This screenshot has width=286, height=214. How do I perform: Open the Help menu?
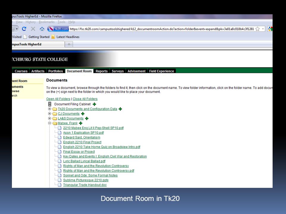pos(72,22)
